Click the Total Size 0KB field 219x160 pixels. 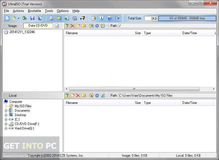(x=151, y=18)
